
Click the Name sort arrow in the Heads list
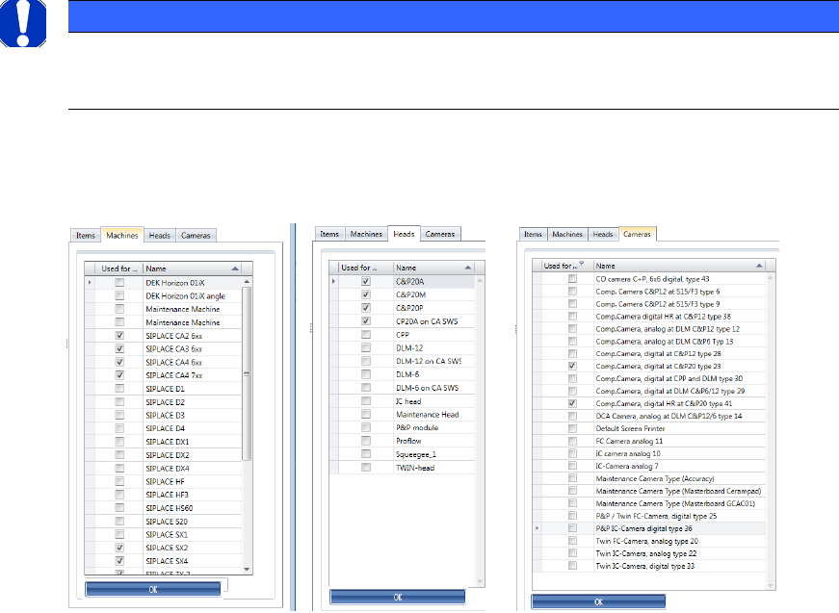(x=467, y=268)
